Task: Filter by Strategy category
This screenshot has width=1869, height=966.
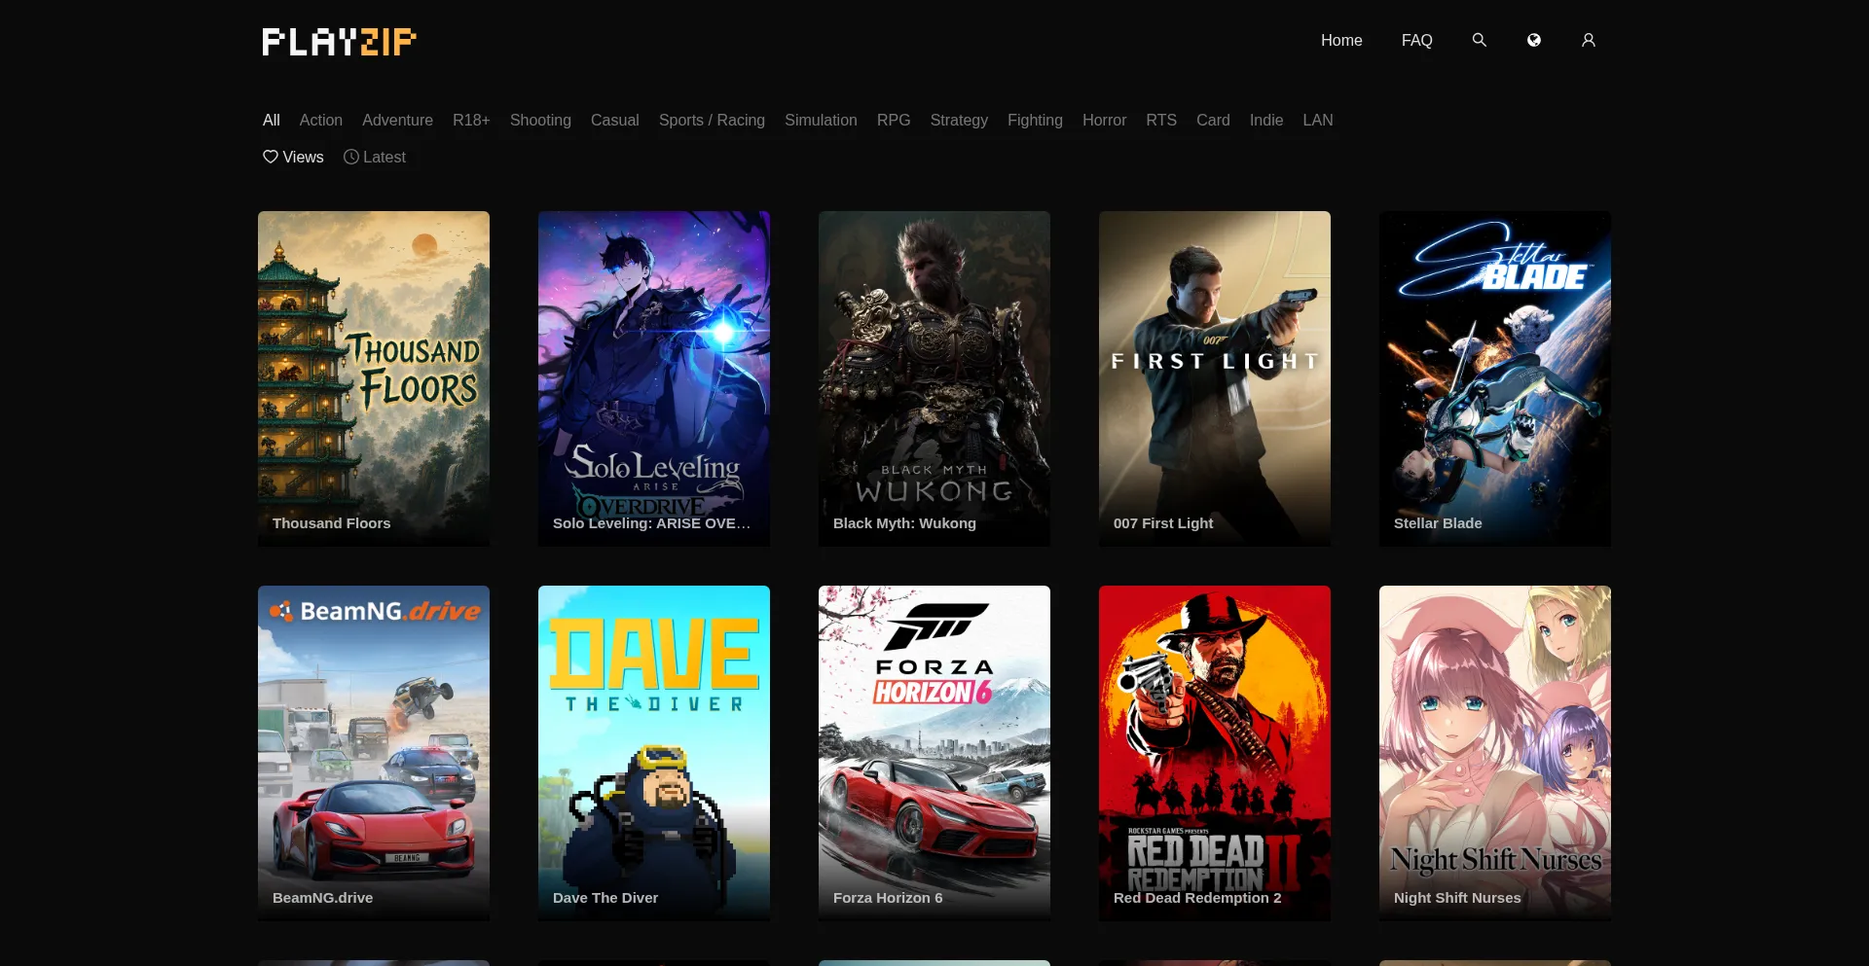Action: point(959,120)
